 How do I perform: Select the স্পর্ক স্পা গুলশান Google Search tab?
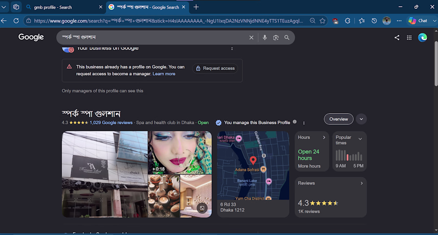147,7
